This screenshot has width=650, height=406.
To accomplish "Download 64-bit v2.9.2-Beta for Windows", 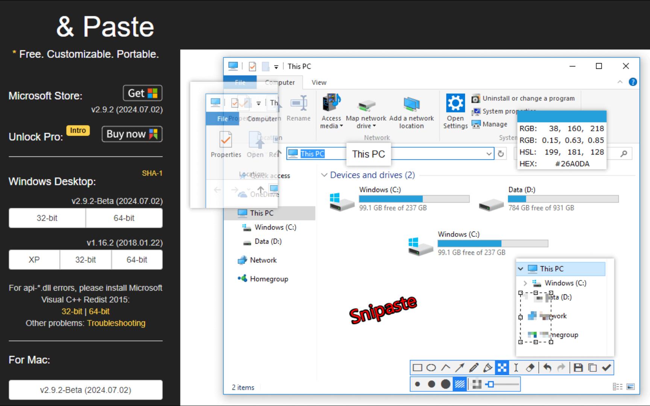I will click(x=124, y=218).
